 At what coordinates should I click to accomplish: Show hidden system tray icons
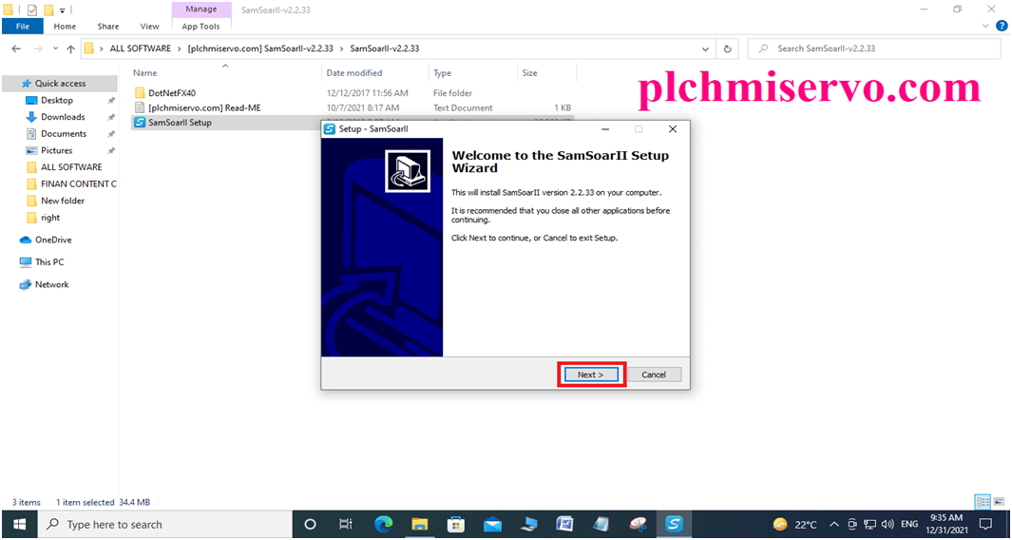pyautogui.click(x=834, y=524)
